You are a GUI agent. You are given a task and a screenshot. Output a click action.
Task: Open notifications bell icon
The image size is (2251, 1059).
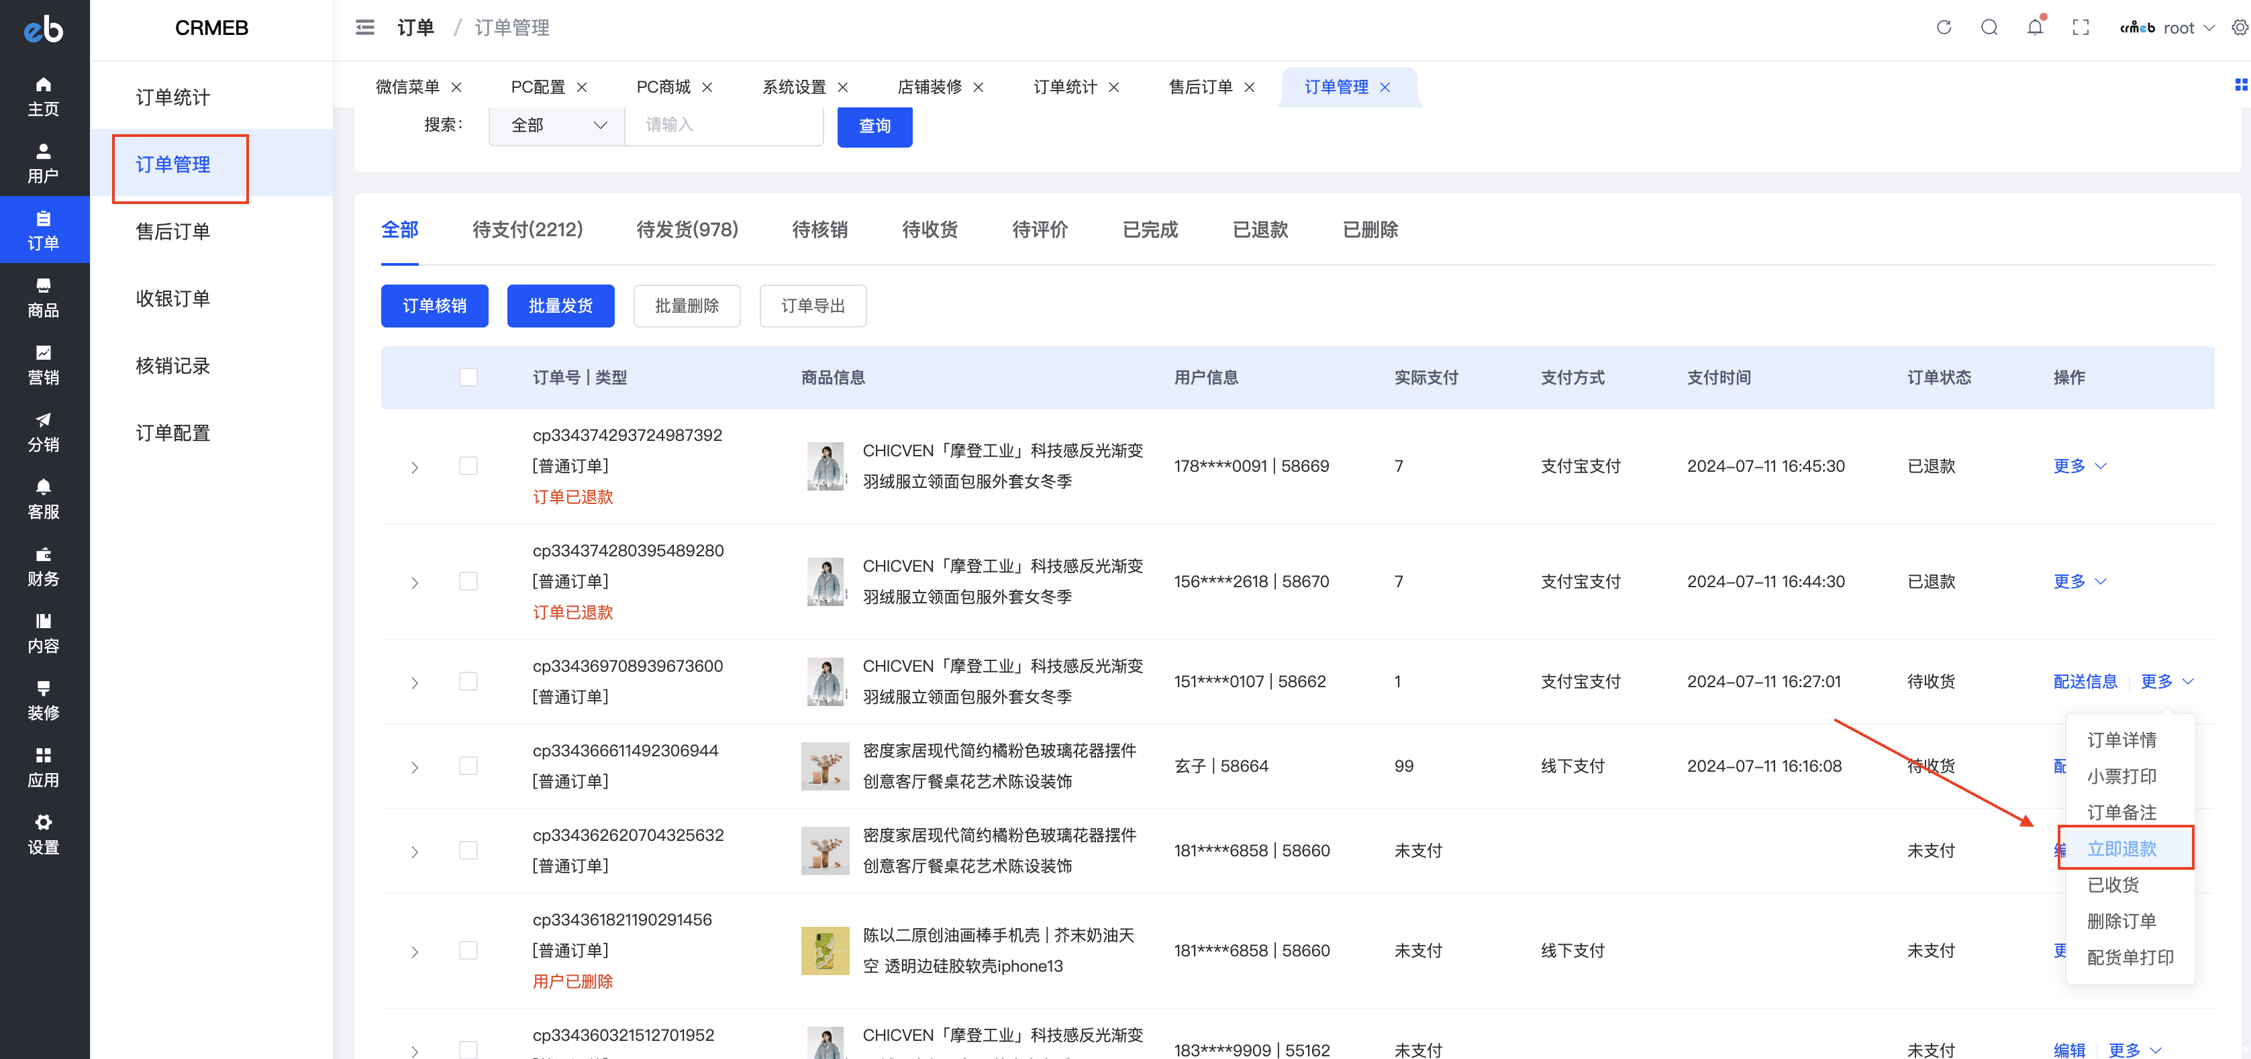2034,27
